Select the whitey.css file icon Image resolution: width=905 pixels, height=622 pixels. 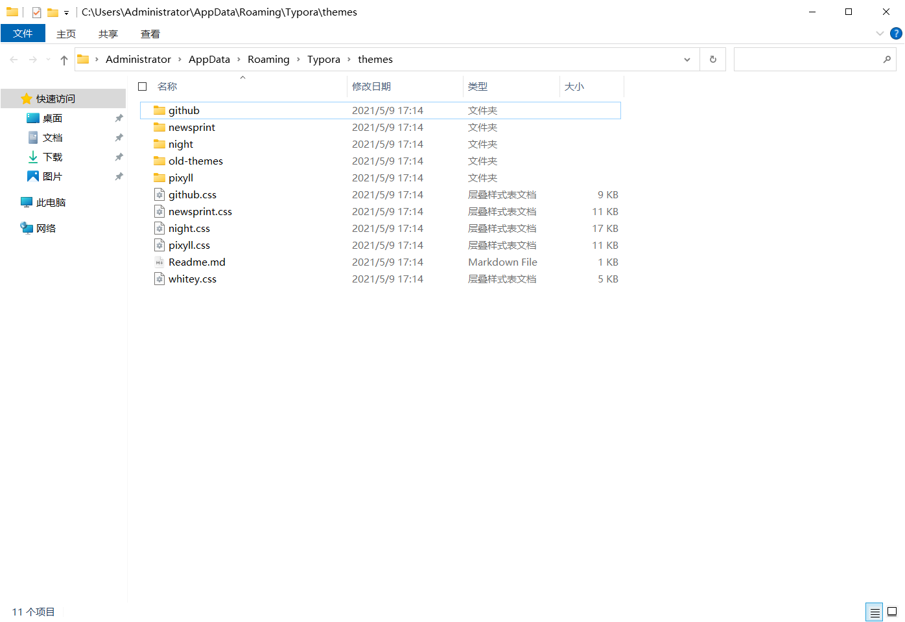159,279
